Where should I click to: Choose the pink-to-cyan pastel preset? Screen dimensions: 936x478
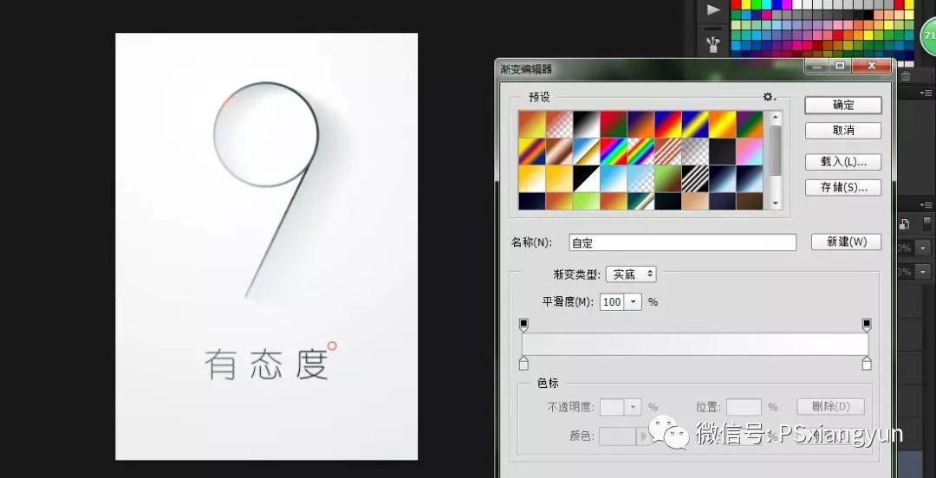750,152
